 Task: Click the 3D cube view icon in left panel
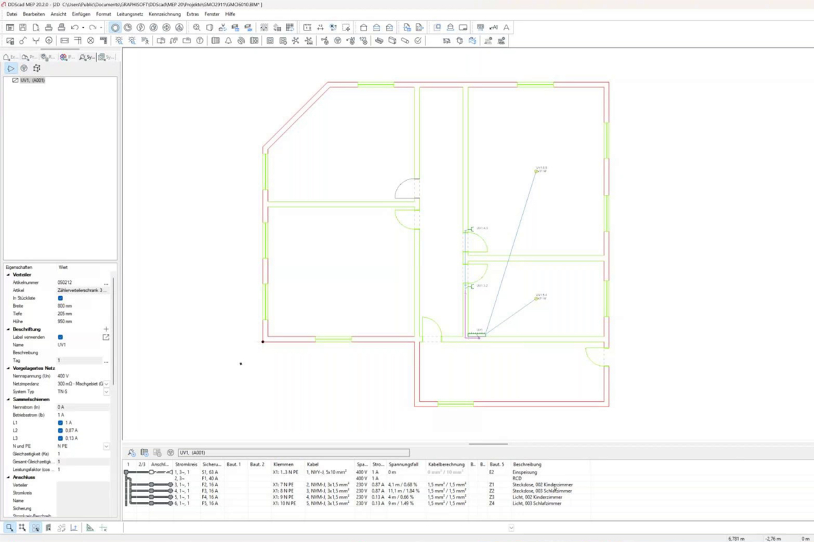point(37,68)
